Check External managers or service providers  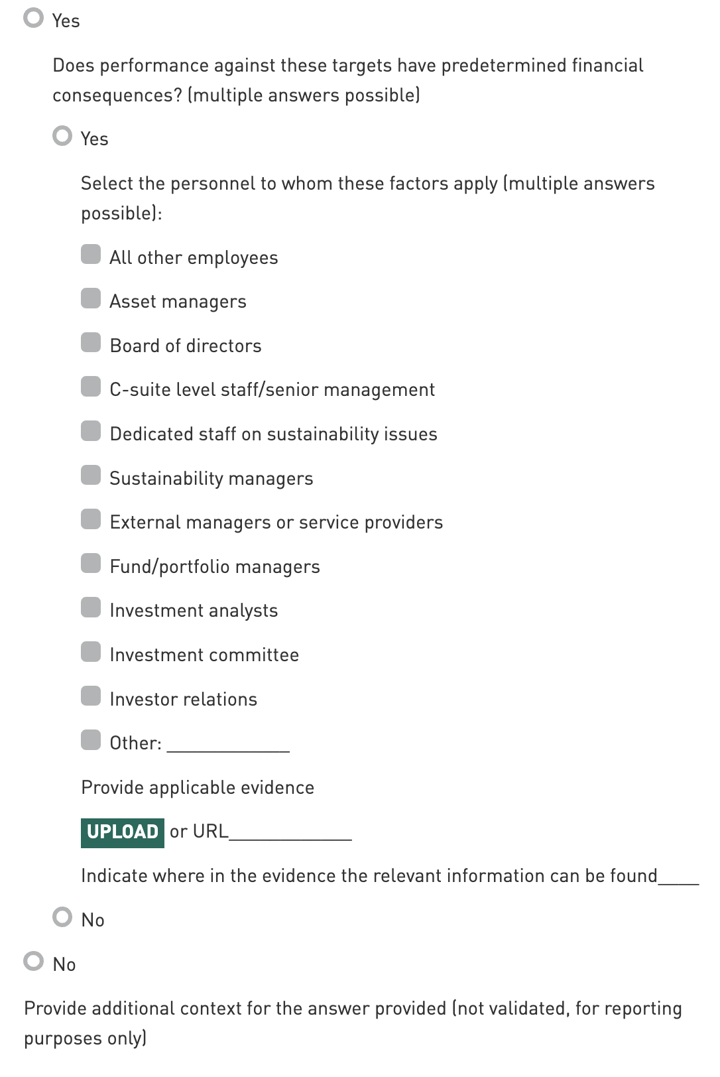click(91, 520)
